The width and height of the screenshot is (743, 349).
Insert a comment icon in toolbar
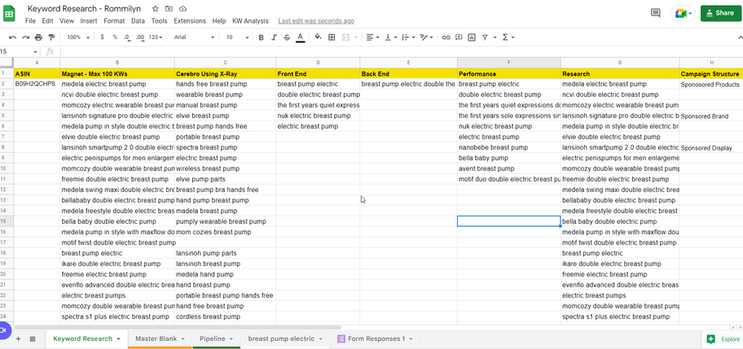[x=459, y=37]
